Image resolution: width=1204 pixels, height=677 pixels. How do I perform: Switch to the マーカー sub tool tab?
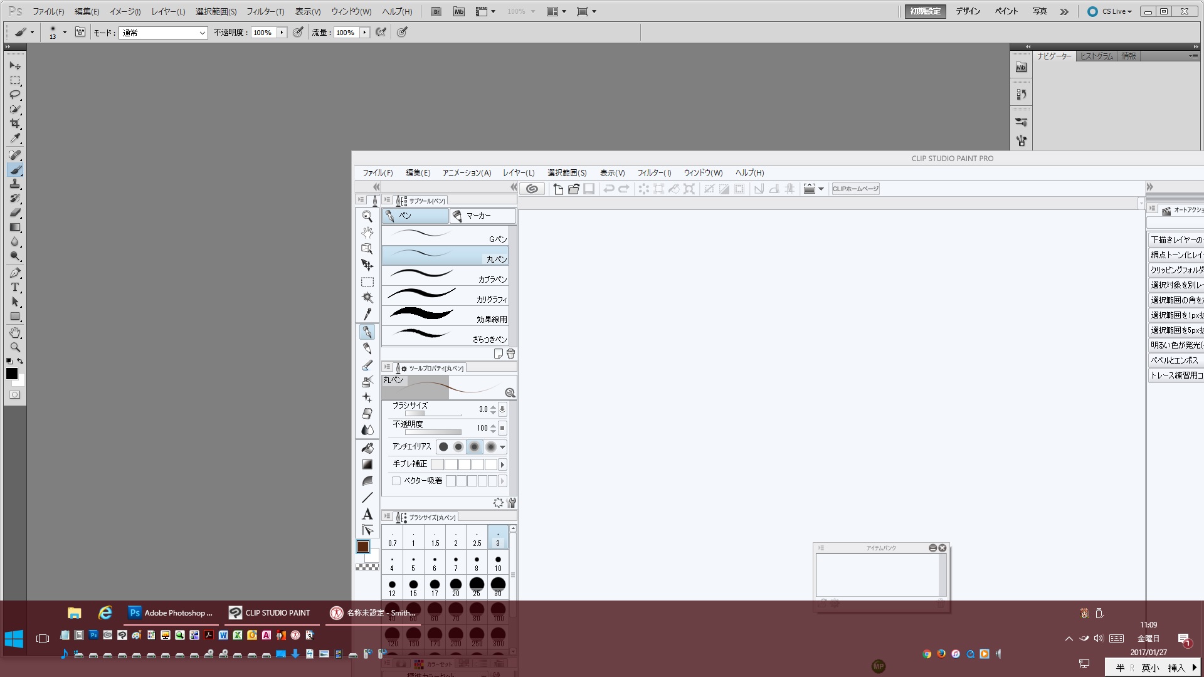(x=482, y=216)
